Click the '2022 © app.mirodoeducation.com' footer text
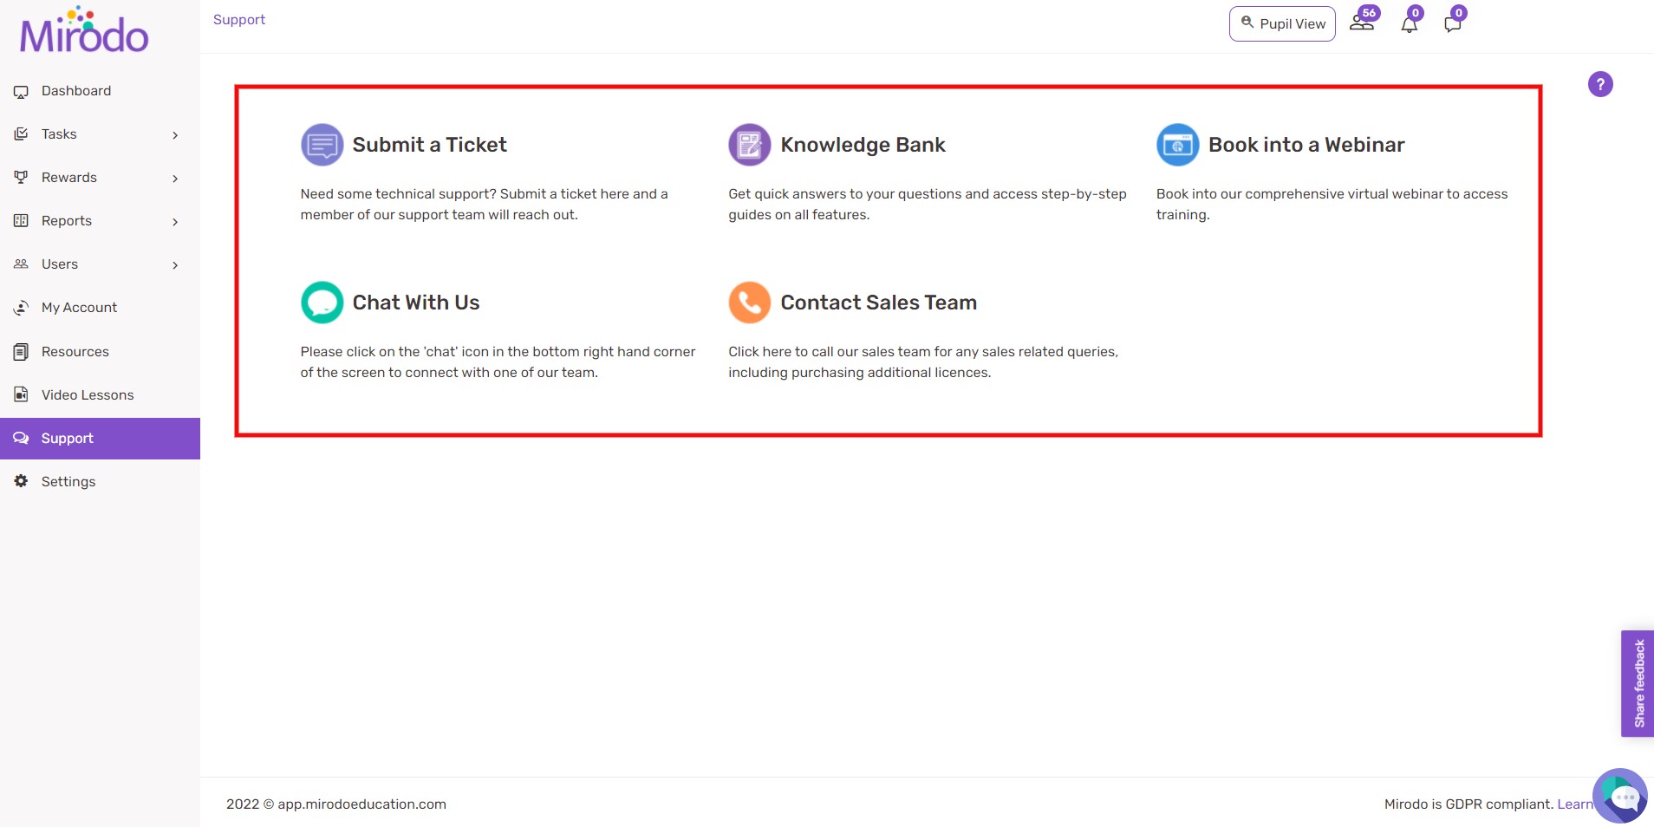Viewport: 1654px width, 827px height. coord(336,804)
